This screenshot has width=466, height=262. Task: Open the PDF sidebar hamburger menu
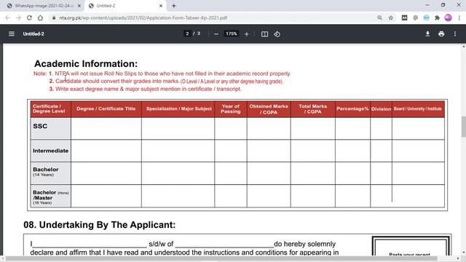[x=12, y=34]
